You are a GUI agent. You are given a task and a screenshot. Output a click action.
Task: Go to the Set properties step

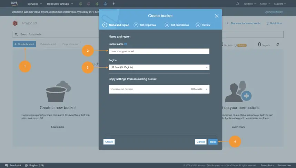(145, 25)
